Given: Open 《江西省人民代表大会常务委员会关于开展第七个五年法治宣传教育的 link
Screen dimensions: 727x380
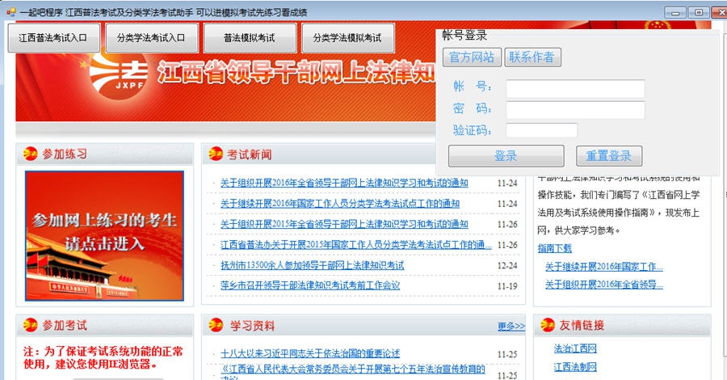Looking at the screenshot, I should point(352,369).
